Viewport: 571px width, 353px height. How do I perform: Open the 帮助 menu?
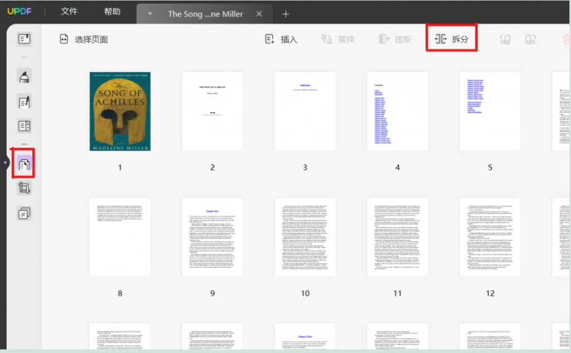(x=112, y=11)
